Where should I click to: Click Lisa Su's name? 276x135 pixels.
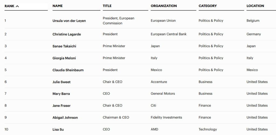[x=58, y=130]
